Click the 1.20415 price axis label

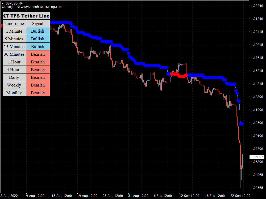(257, 32)
